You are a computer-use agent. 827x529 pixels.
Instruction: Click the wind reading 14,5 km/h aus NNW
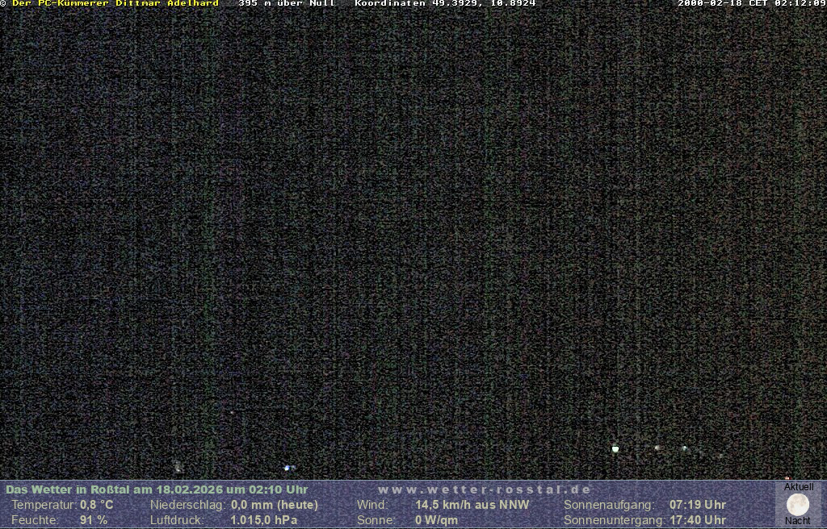click(x=472, y=505)
